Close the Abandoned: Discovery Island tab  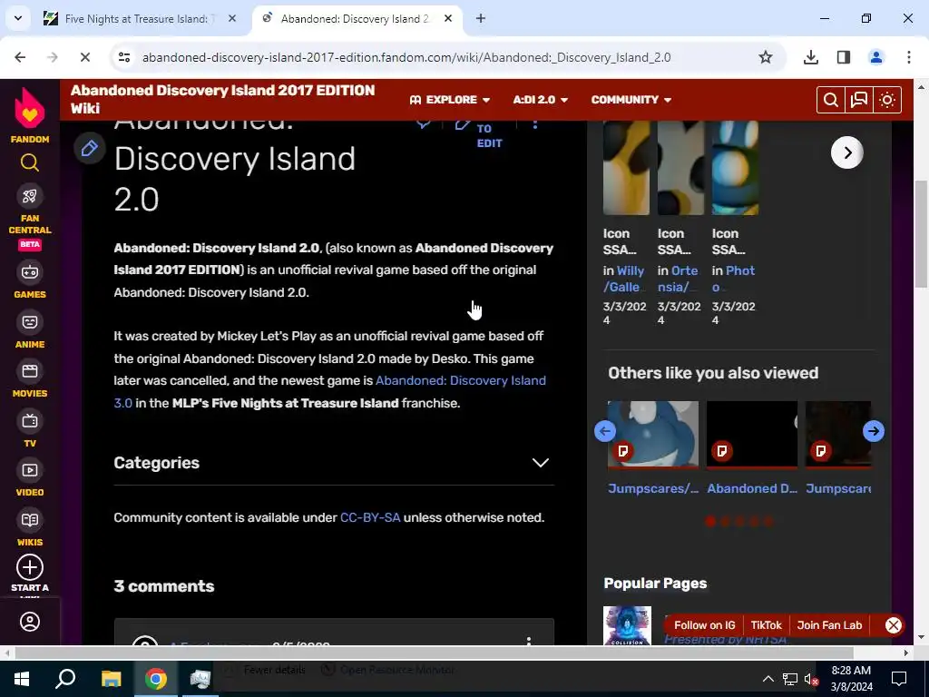(x=448, y=18)
